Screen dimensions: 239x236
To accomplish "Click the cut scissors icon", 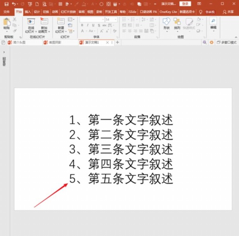I will coord(14,20).
